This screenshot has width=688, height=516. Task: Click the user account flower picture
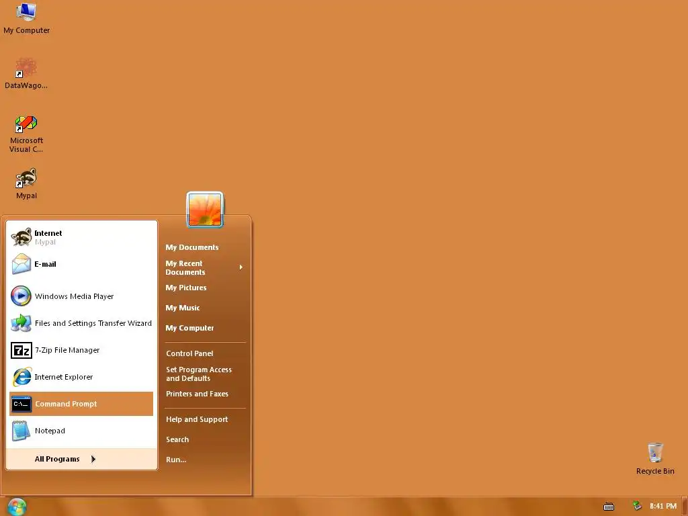pos(205,210)
